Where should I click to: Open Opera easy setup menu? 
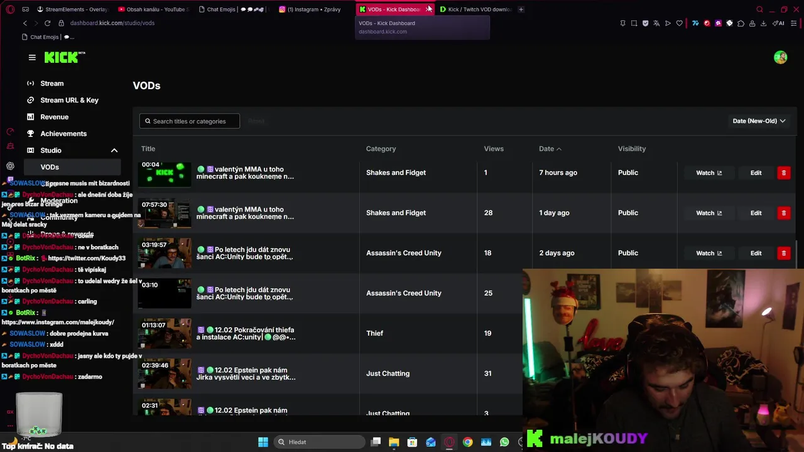(794, 23)
